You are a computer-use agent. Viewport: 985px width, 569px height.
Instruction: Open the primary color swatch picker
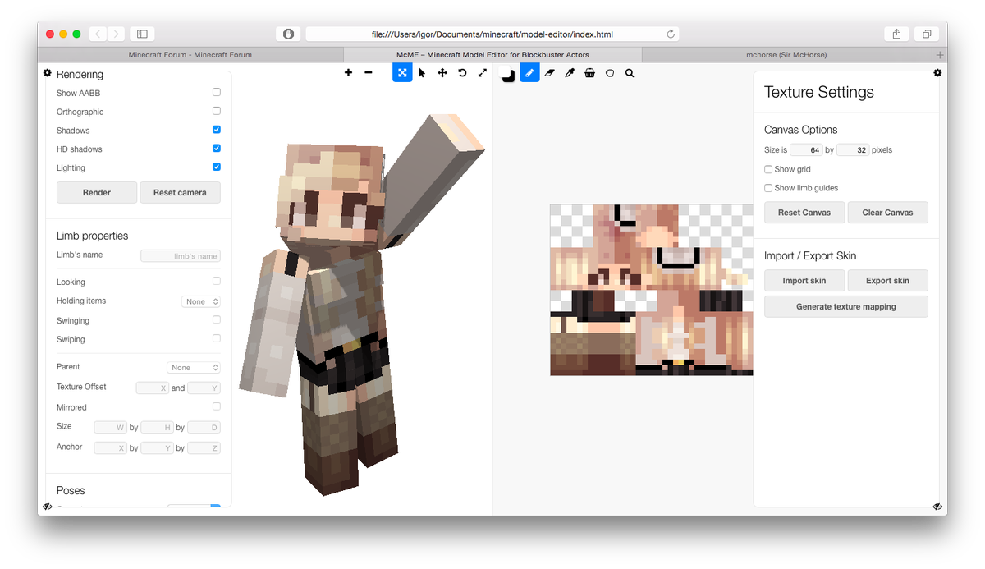pos(508,75)
